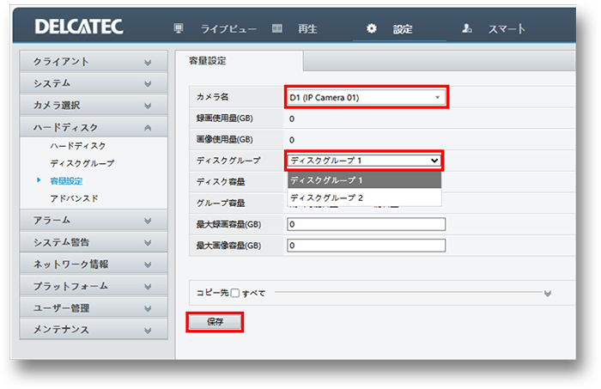
Task: Open the ライブビュー tab
Action: [228, 28]
